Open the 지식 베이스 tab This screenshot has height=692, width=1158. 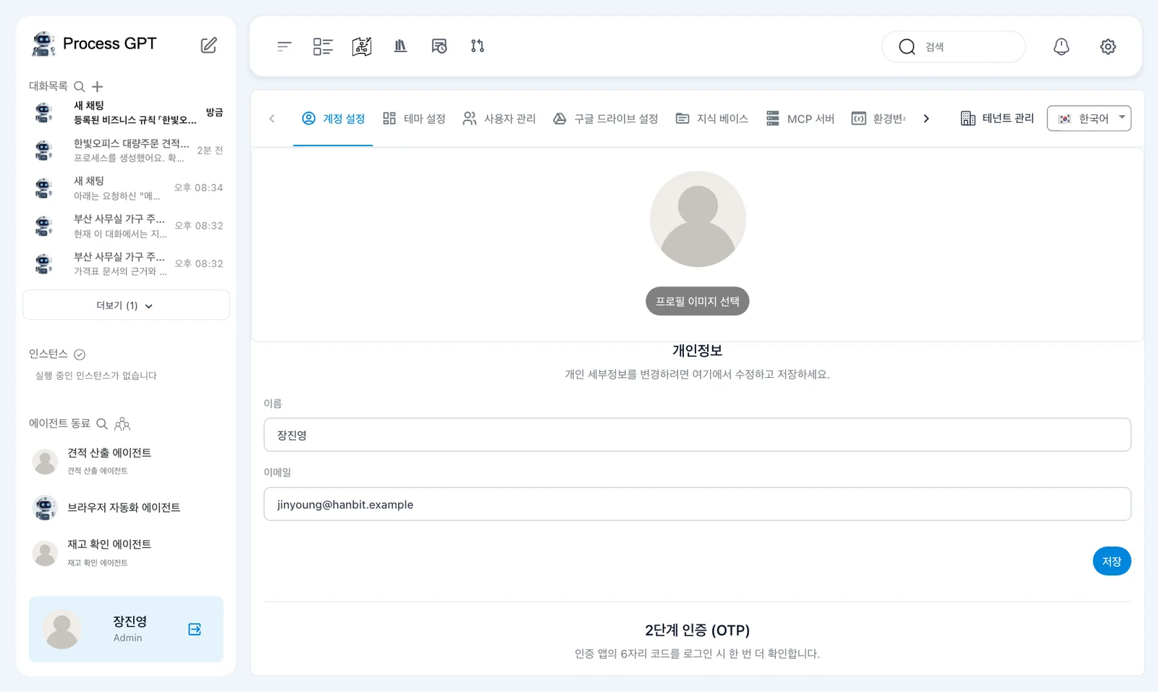(x=712, y=119)
